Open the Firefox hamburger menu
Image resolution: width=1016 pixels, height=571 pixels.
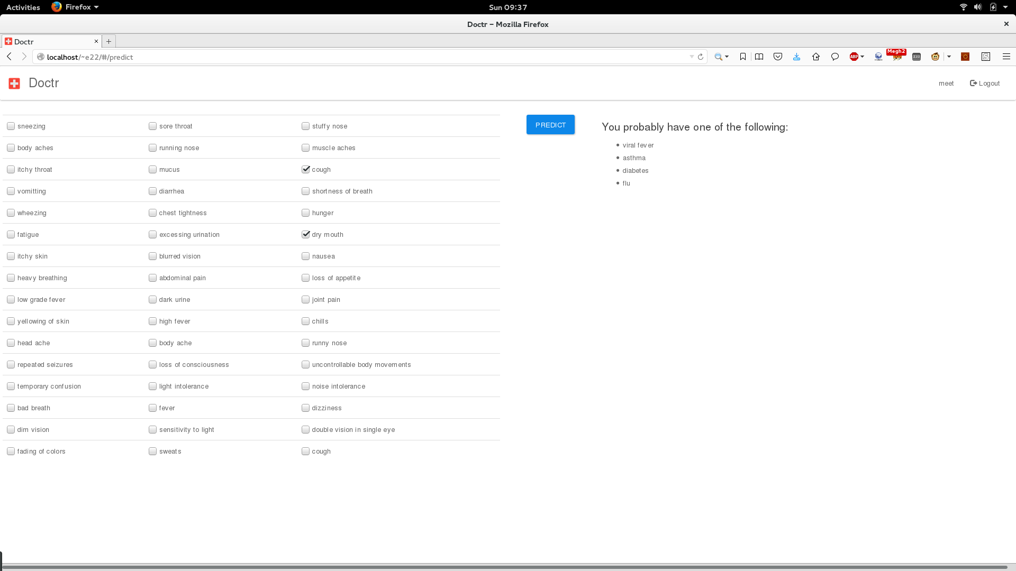[x=1006, y=57]
